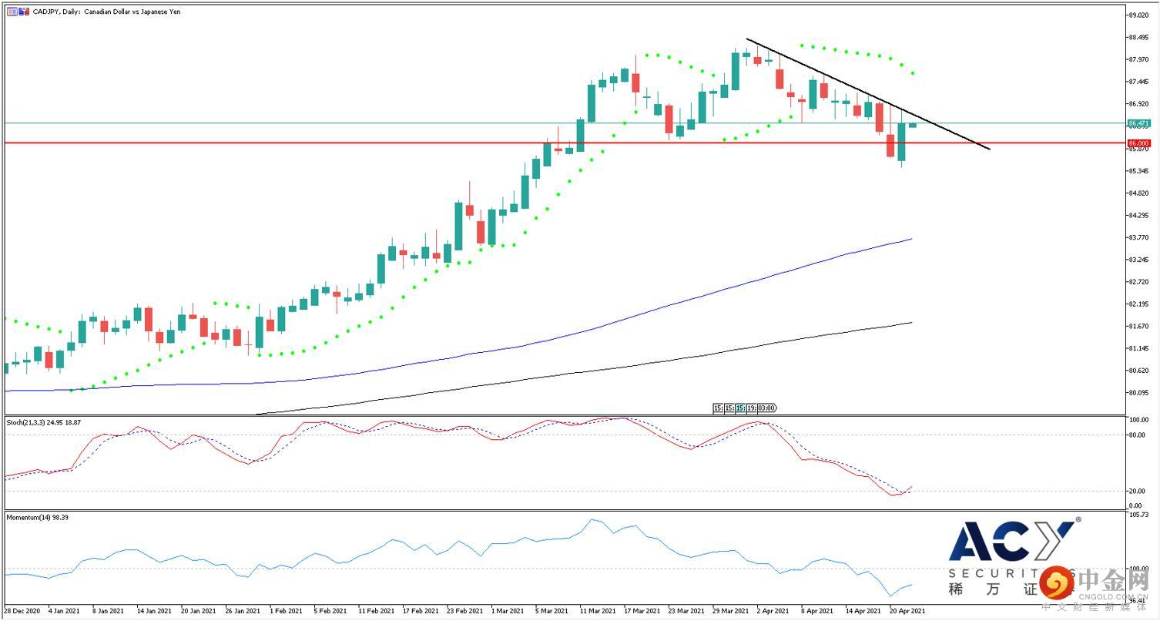Click the 80.095 price axis label
Viewport: 1160px width, 621px height.
1138,393
